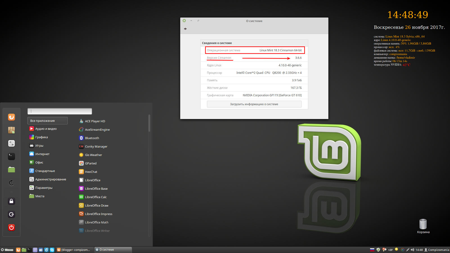Open the 'Администрирование' category
The width and height of the screenshot is (450, 253).
coord(51,179)
